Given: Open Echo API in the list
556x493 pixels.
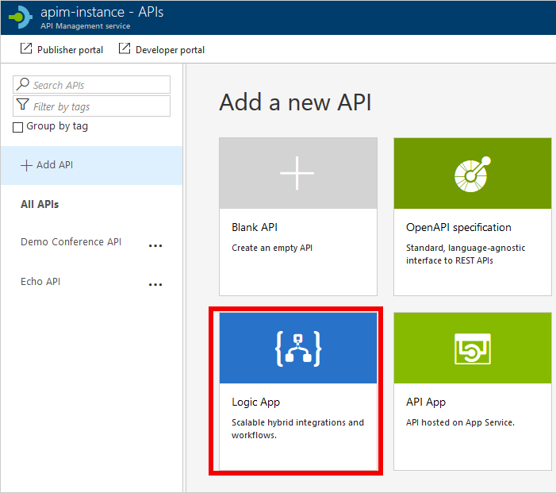Looking at the screenshot, I should pyautogui.click(x=40, y=282).
